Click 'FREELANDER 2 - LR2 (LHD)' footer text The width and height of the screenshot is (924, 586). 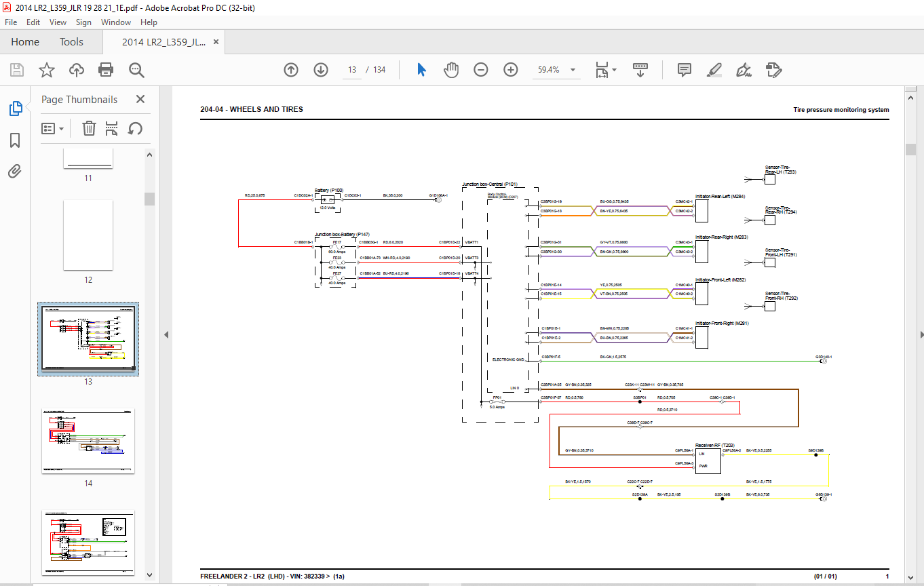(x=242, y=577)
